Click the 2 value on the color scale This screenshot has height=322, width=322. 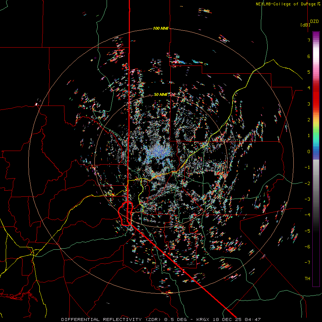click(309, 120)
